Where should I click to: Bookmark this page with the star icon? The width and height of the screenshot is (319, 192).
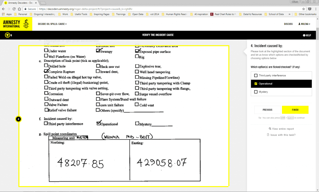point(303,9)
